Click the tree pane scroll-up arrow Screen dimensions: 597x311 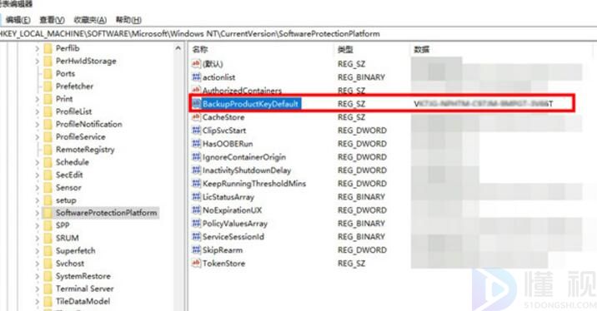coord(178,48)
